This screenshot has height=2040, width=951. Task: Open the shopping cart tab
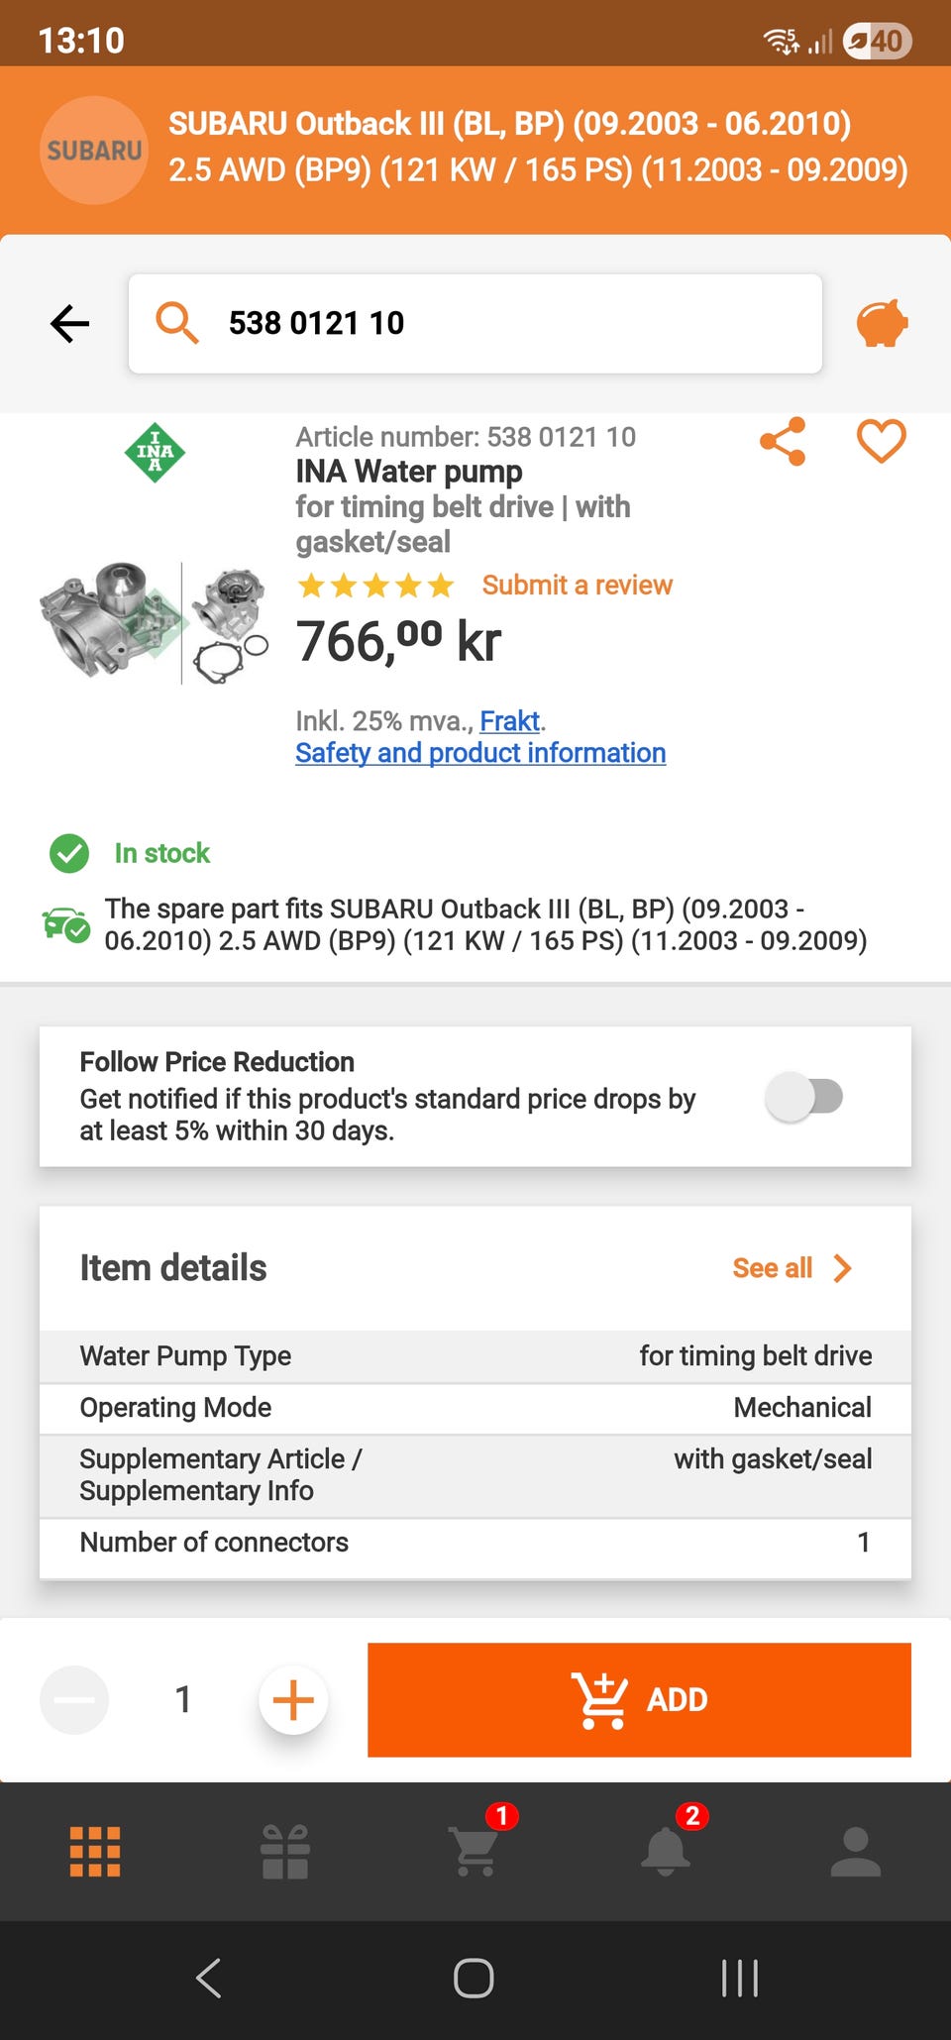coord(475,1850)
